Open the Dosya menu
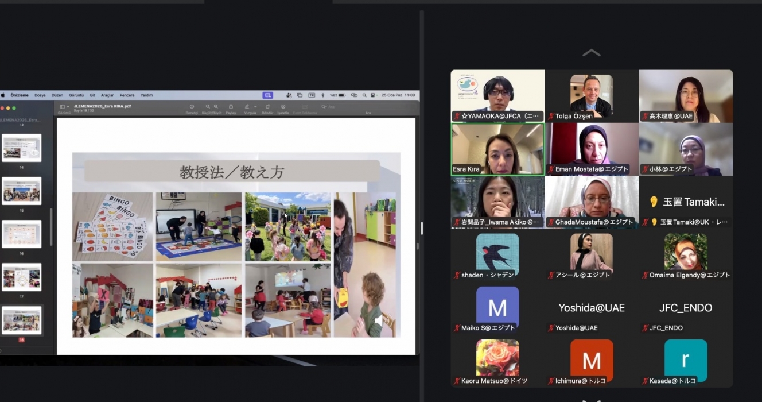 pyautogui.click(x=40, y=95)
